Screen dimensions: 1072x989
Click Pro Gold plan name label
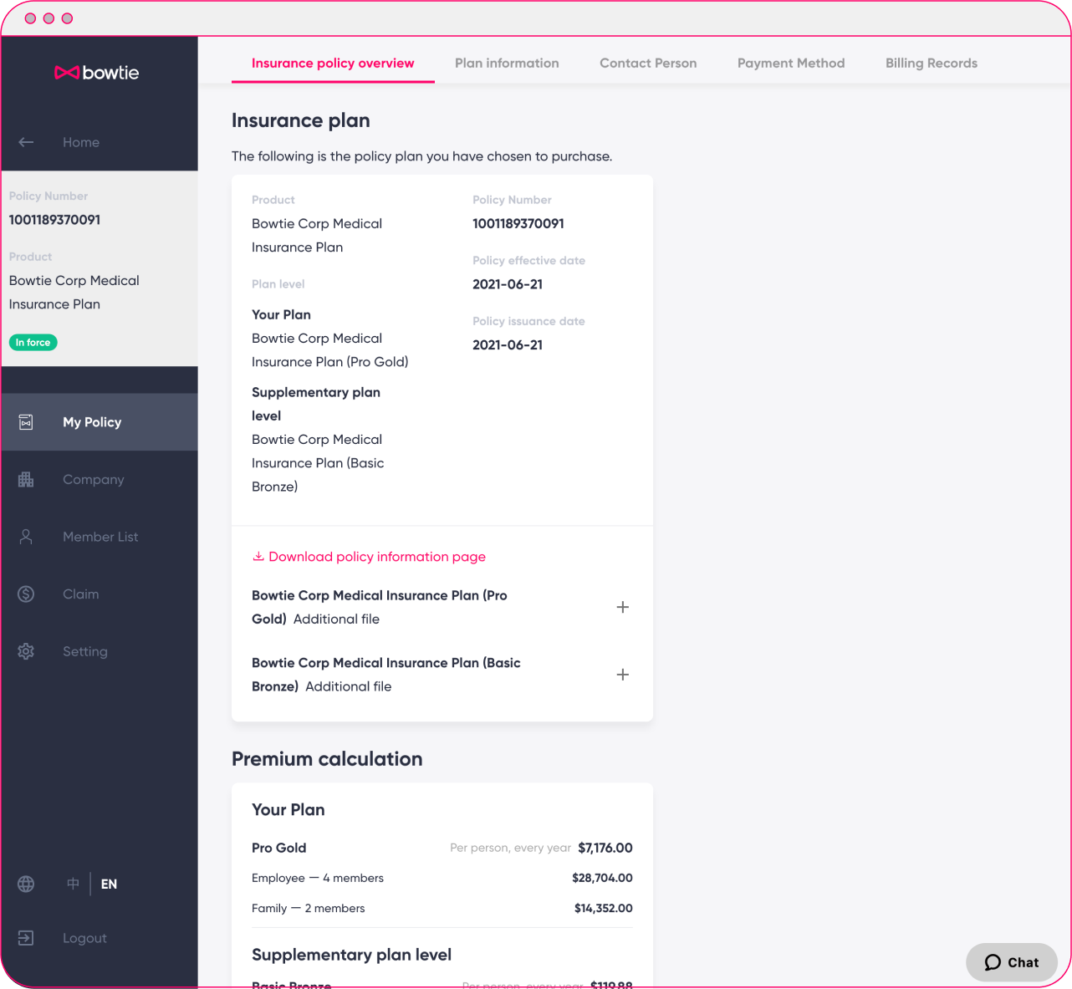point(279,848)
